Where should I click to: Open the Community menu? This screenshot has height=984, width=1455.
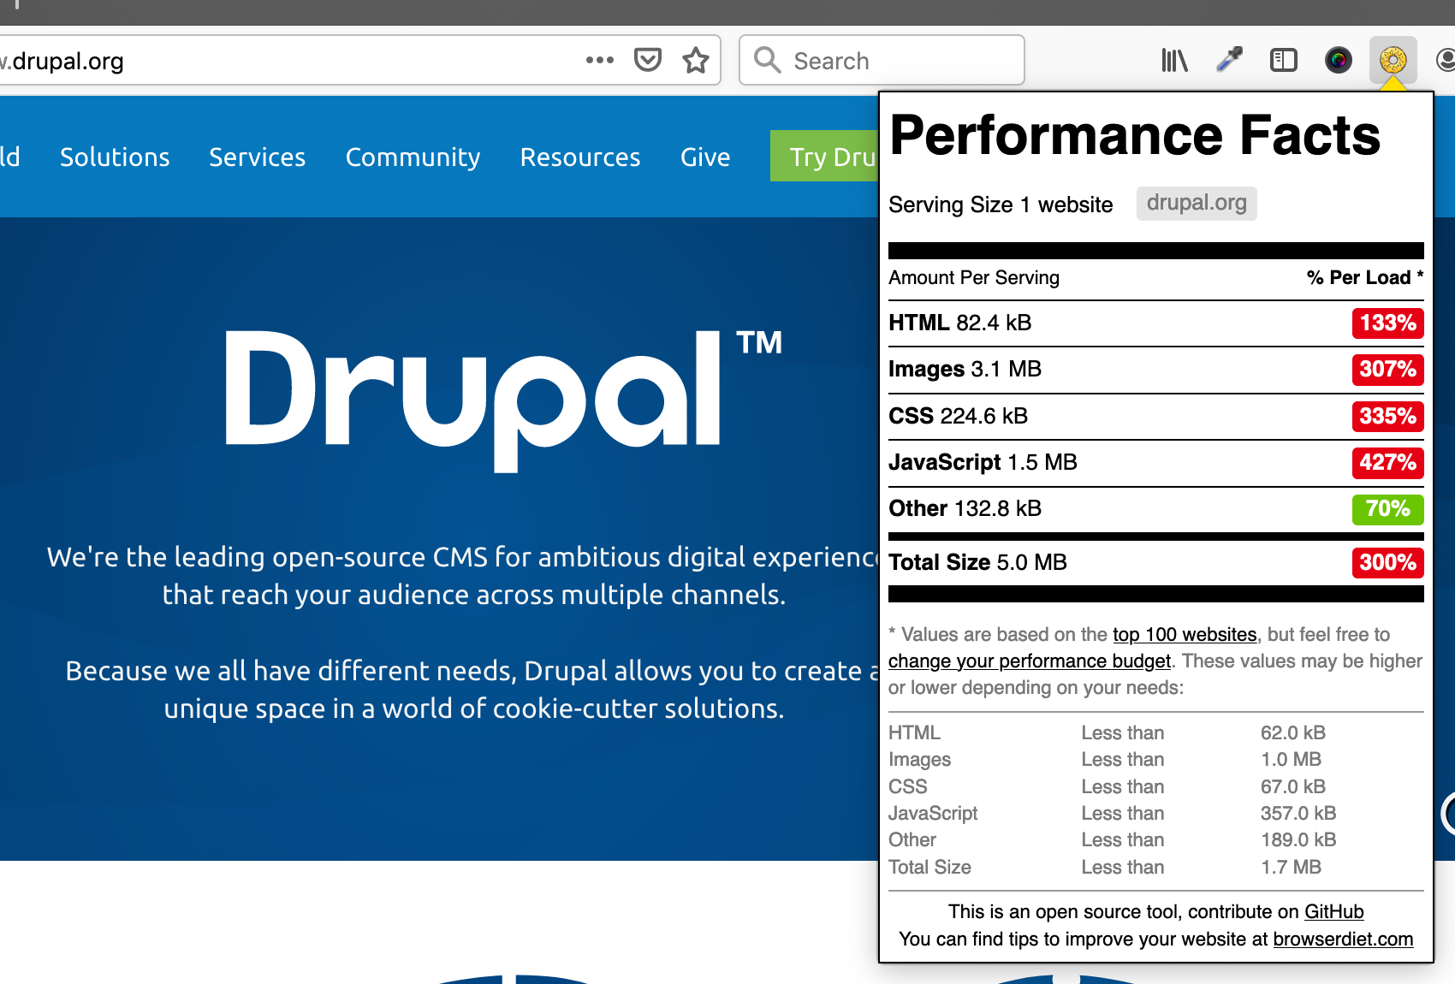coord(413,157)
